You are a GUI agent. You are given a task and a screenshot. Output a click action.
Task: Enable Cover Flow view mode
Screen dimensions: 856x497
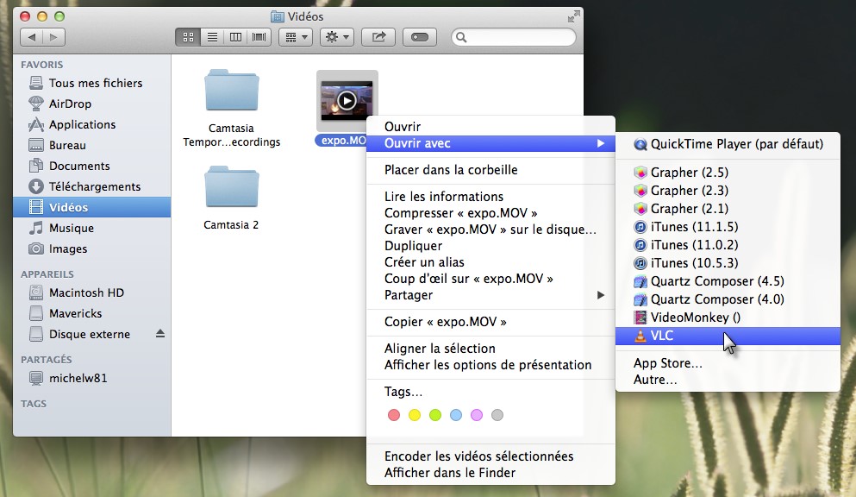click(259, 37)
